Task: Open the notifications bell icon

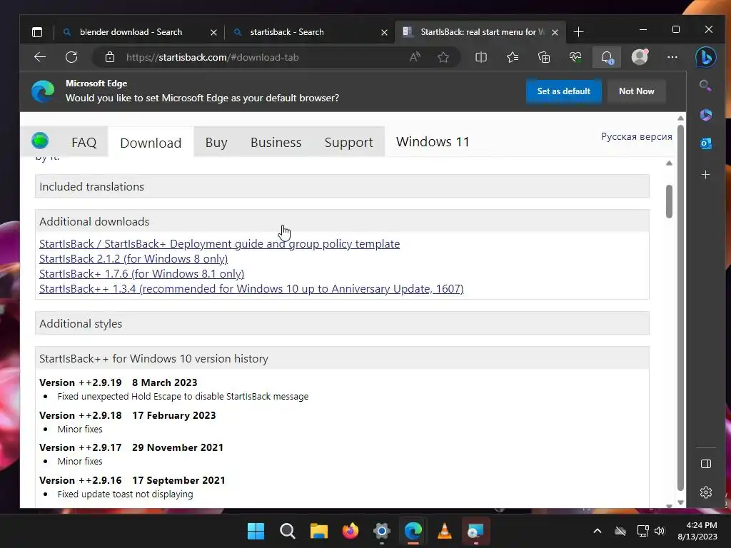Action: click(607, 57)
